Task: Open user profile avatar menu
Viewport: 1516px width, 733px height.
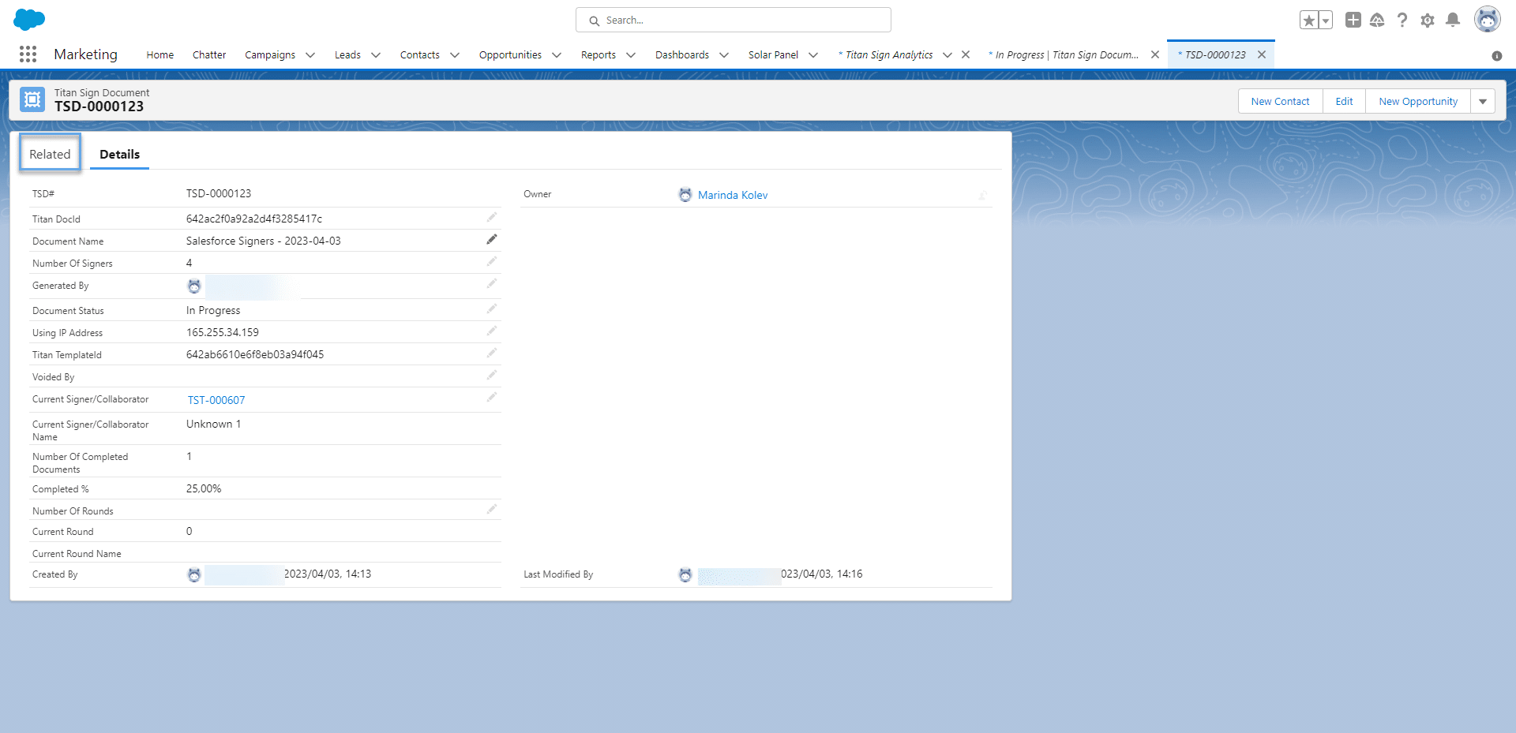Action: tap(1487, 20)
